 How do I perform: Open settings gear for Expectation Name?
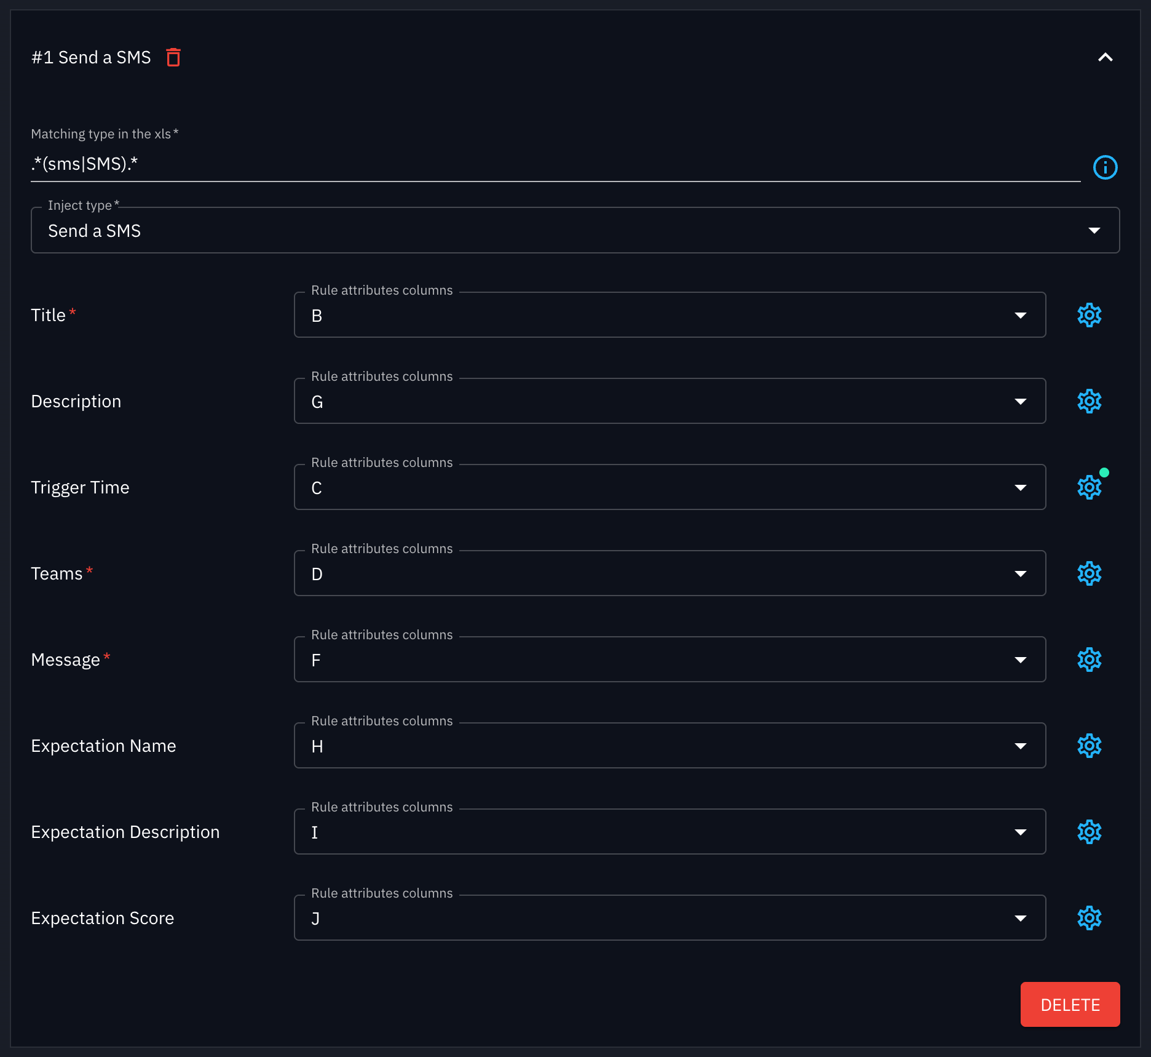pyautogui.click(x=1089, y=746)
